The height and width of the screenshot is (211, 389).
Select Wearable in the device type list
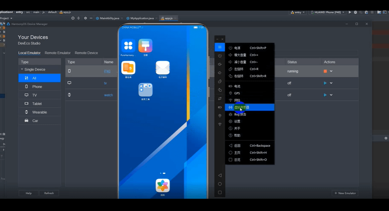click(x=39, y=112)
